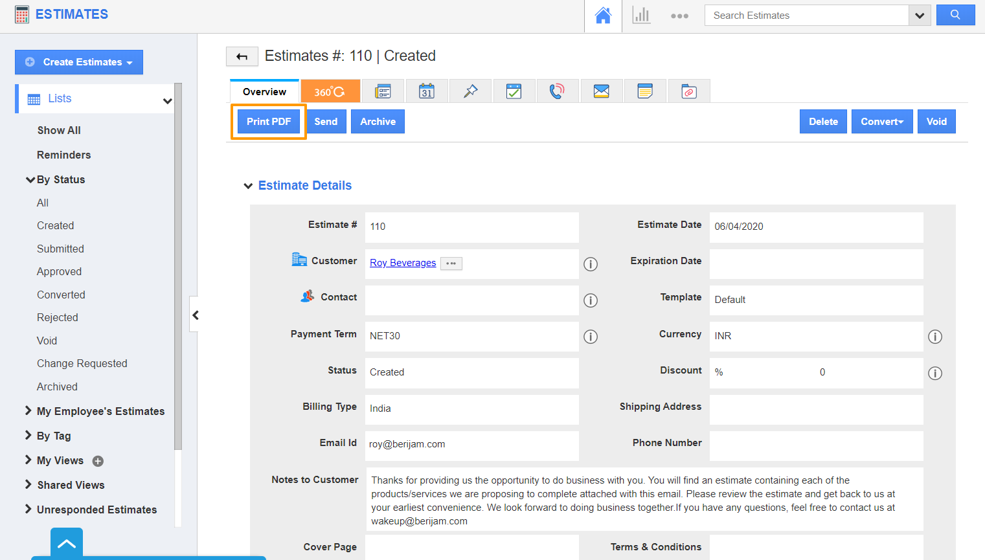This screenshot has height=560, width=985.
Task: Go back using the left arrow button
Action: [x=242, y=57]
